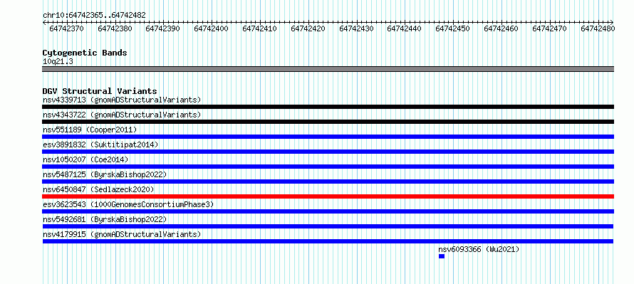Click the right arrow of the coordinate ruler

point(612,22)
